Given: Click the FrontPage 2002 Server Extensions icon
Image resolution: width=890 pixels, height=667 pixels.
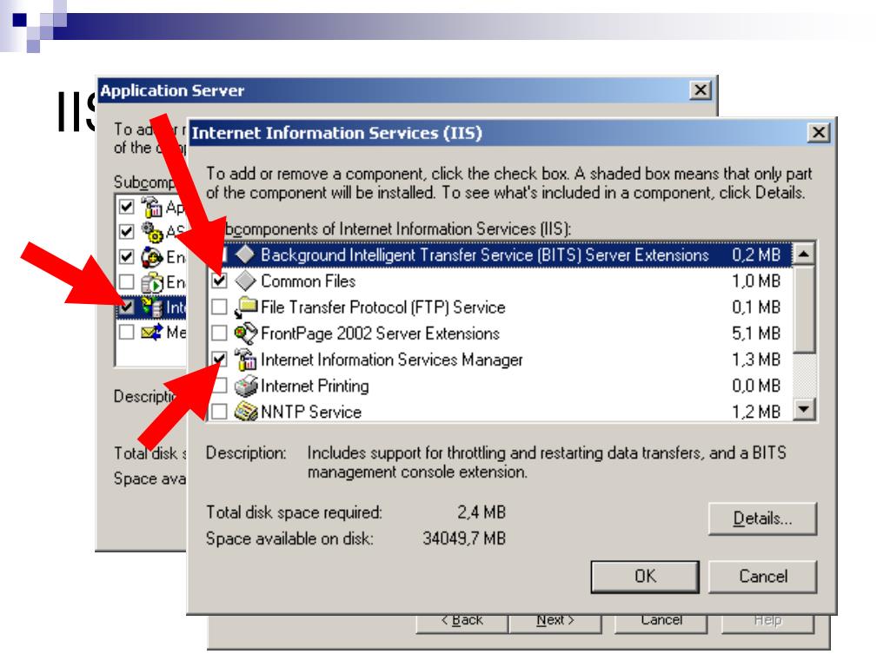Looking at the screenshot, I should (x=245, y=333).
